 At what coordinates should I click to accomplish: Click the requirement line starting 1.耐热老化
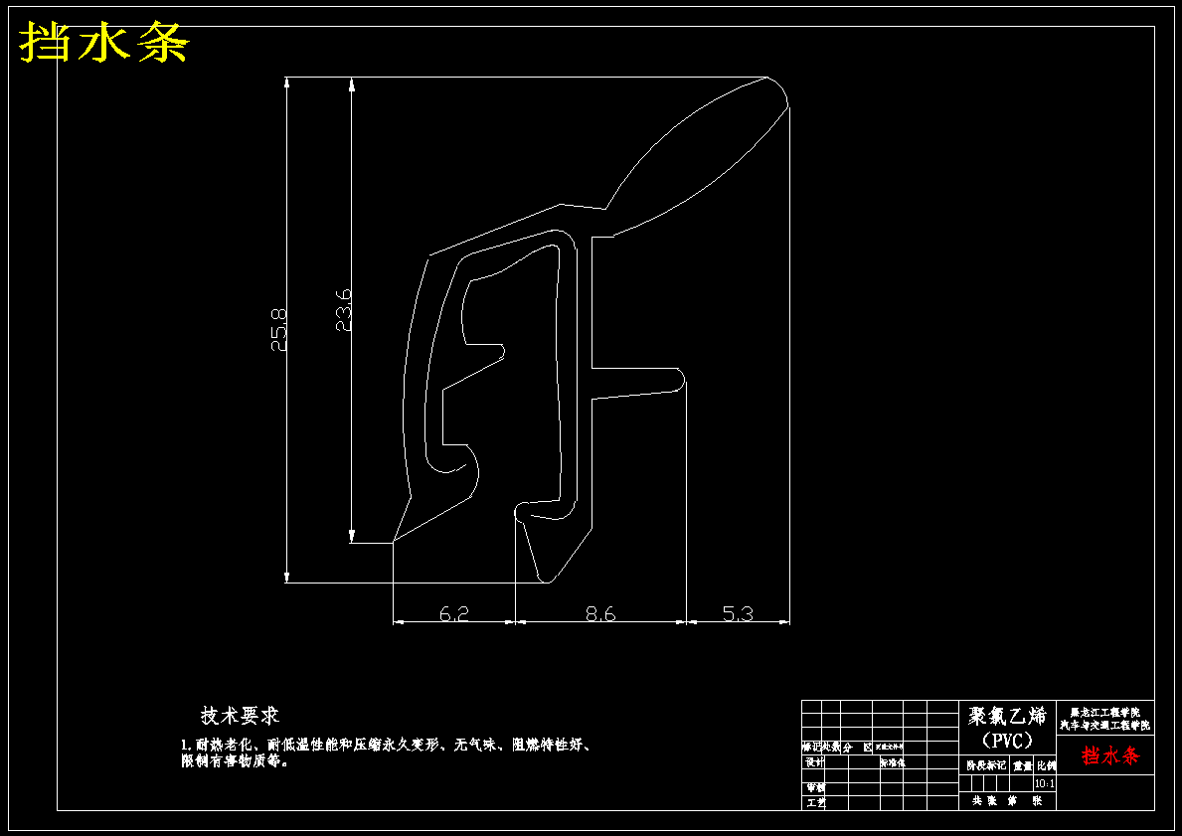(x=385, y=746)
